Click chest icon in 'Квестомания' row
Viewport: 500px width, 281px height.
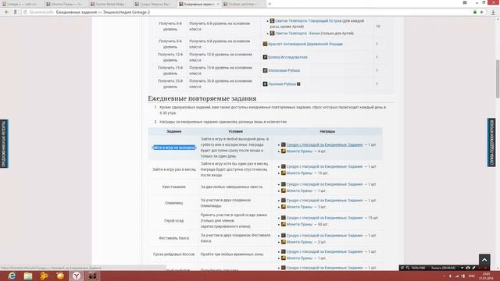[283, 184]
